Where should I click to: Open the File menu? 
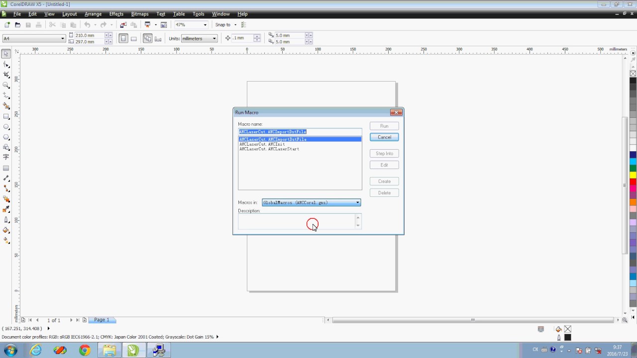tap(17, 14)
